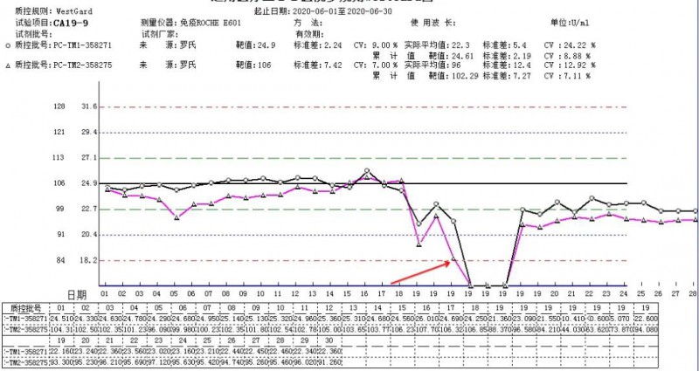Image resolution: width=699 pixels, height=371 pixels.
Task: Click the standard deviation '标准差:7.42'
Action: pyautogui.click(x=317, y=65)
